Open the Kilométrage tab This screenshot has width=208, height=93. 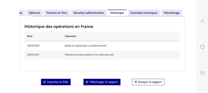172,13
